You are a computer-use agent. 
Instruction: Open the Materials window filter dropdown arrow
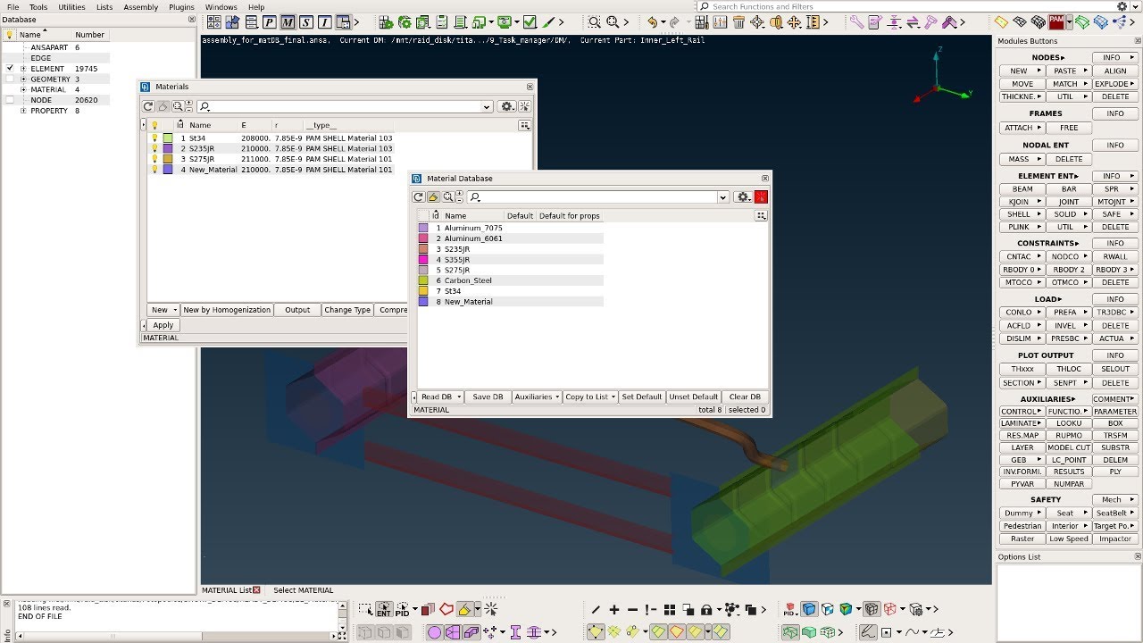[x=486, y=107]
